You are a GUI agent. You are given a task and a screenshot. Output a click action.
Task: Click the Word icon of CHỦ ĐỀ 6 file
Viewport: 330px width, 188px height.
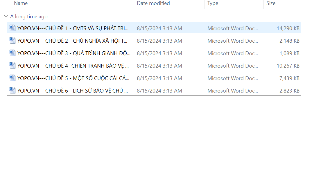pyautogui.click(x=12, y=91)
